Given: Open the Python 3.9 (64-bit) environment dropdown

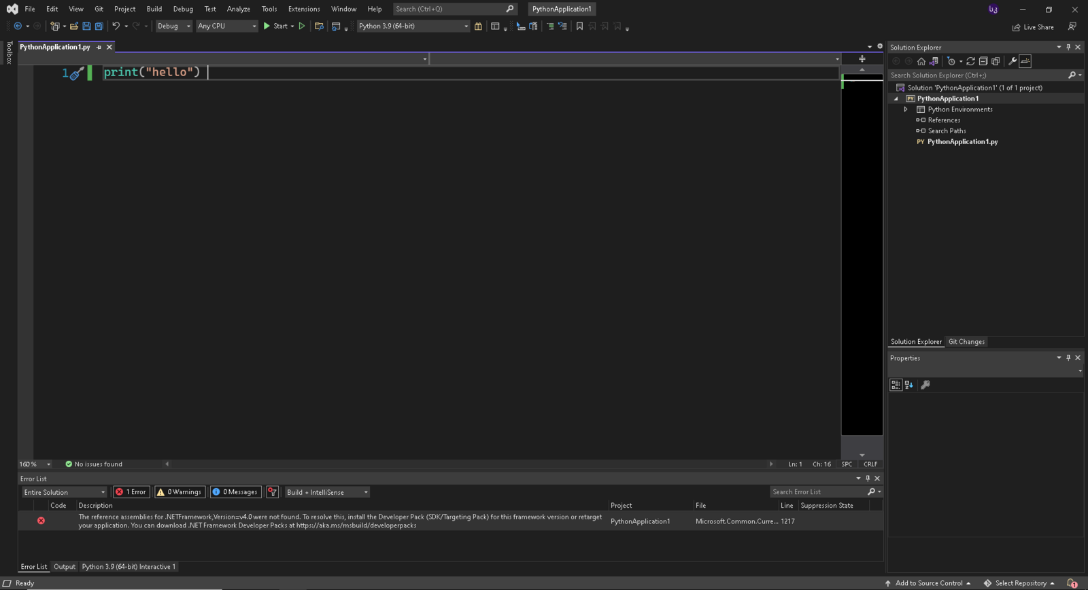Looking at the screenshot, I should point(413,26).
